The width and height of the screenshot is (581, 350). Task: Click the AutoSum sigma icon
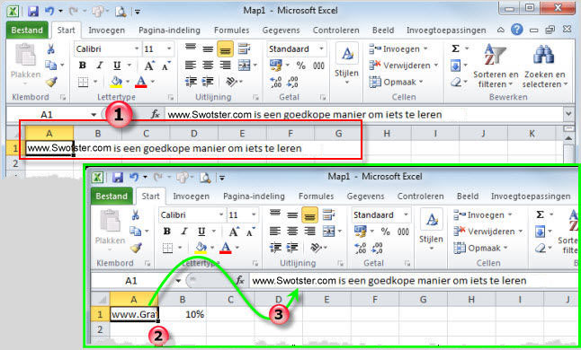(x=456, y=48)
